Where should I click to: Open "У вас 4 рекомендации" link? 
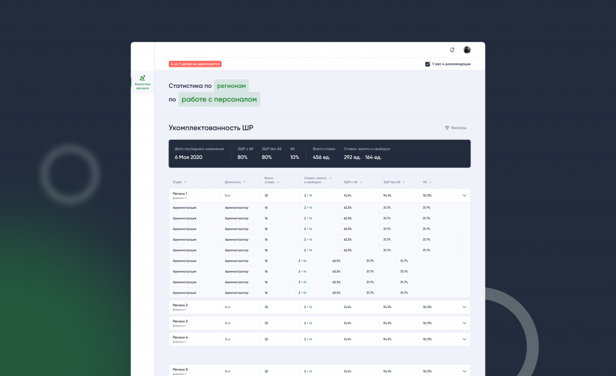point(451,64)
